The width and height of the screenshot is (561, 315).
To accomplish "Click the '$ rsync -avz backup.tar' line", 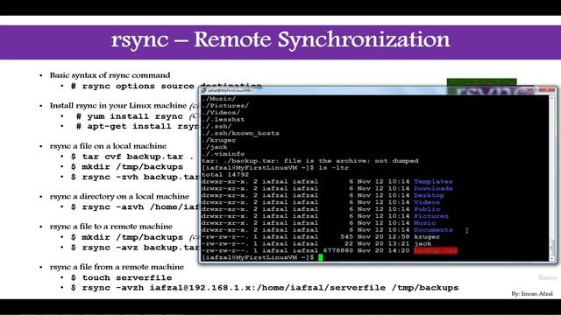I will (x=135, y=248).
